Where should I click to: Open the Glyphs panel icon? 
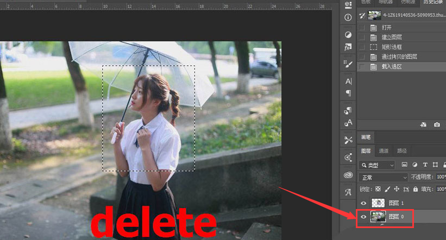click(x=348, y=192)
